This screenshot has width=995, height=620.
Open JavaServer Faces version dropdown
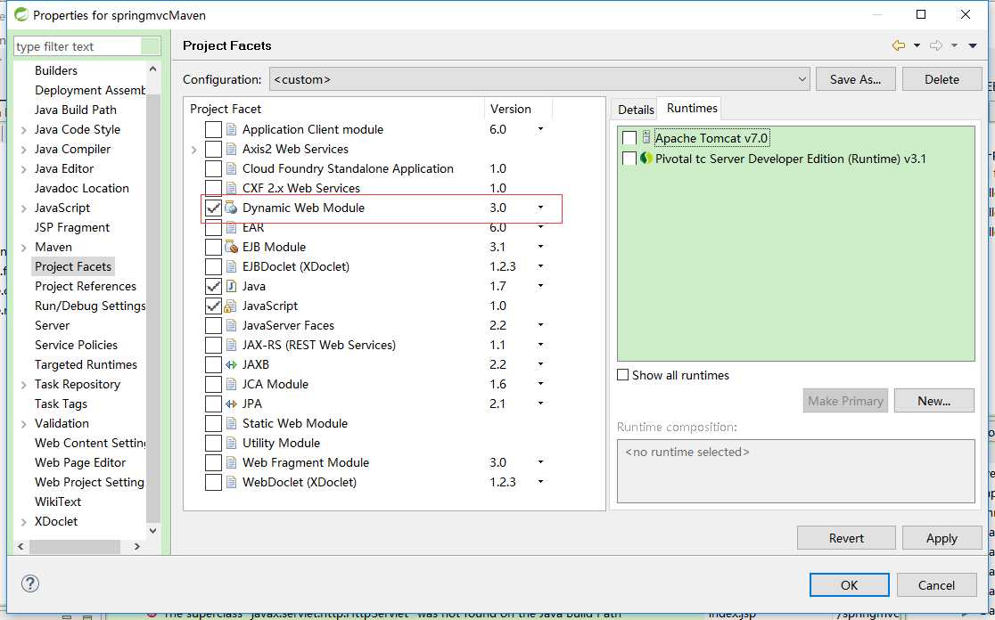[540, 325]
